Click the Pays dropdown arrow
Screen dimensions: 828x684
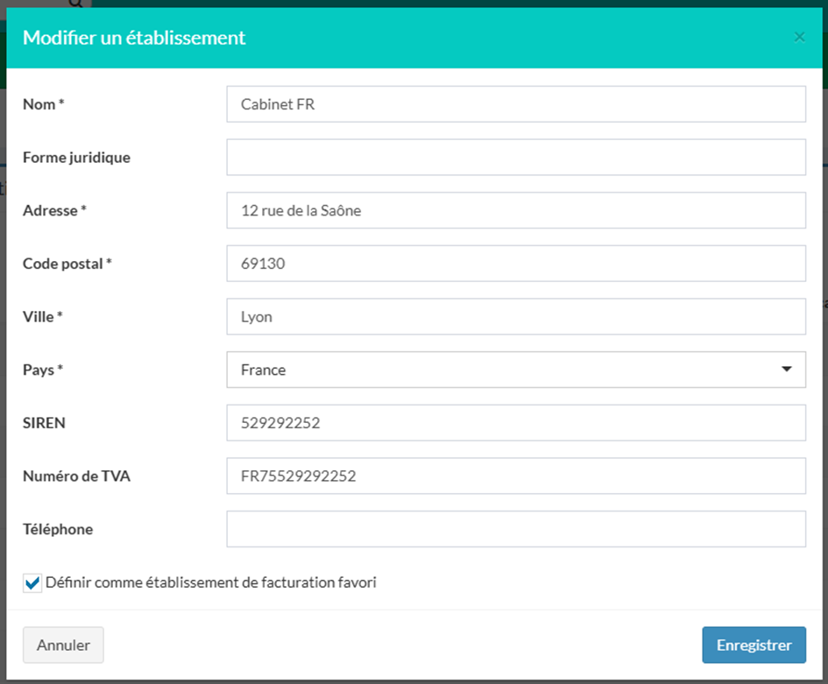(x=786, y=370)
